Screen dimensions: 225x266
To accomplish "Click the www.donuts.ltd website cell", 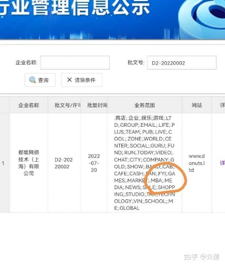I will pos(197,163).
